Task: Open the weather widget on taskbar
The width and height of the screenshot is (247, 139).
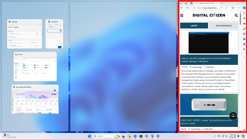Action: pyautogui.click(x=10, y=136)
